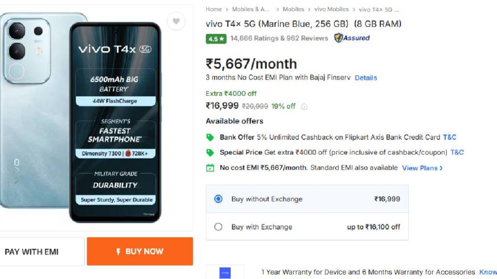Click the green Special Price tag icon
The image size is (497, 279).
click(x=210, y=153)
